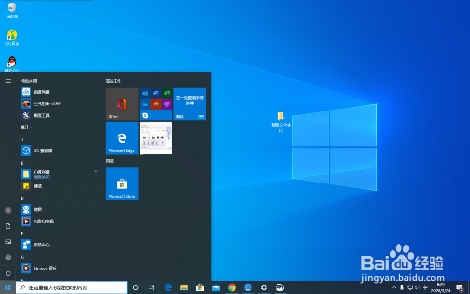Screen dimensions: 470x294
Task: Open the Microsoft Edge tile
Action: [122, 138]
